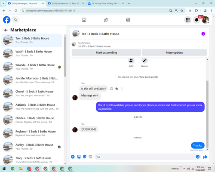Open More options for listing
This screenshot has width=215, height=172.
[174, 52]
